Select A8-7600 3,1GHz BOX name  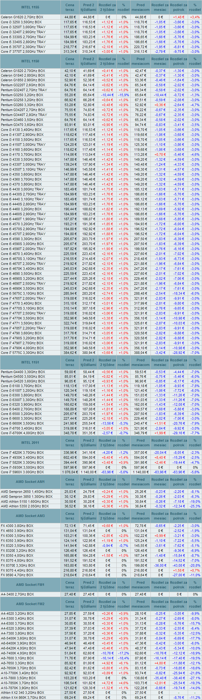coord(17,658)
